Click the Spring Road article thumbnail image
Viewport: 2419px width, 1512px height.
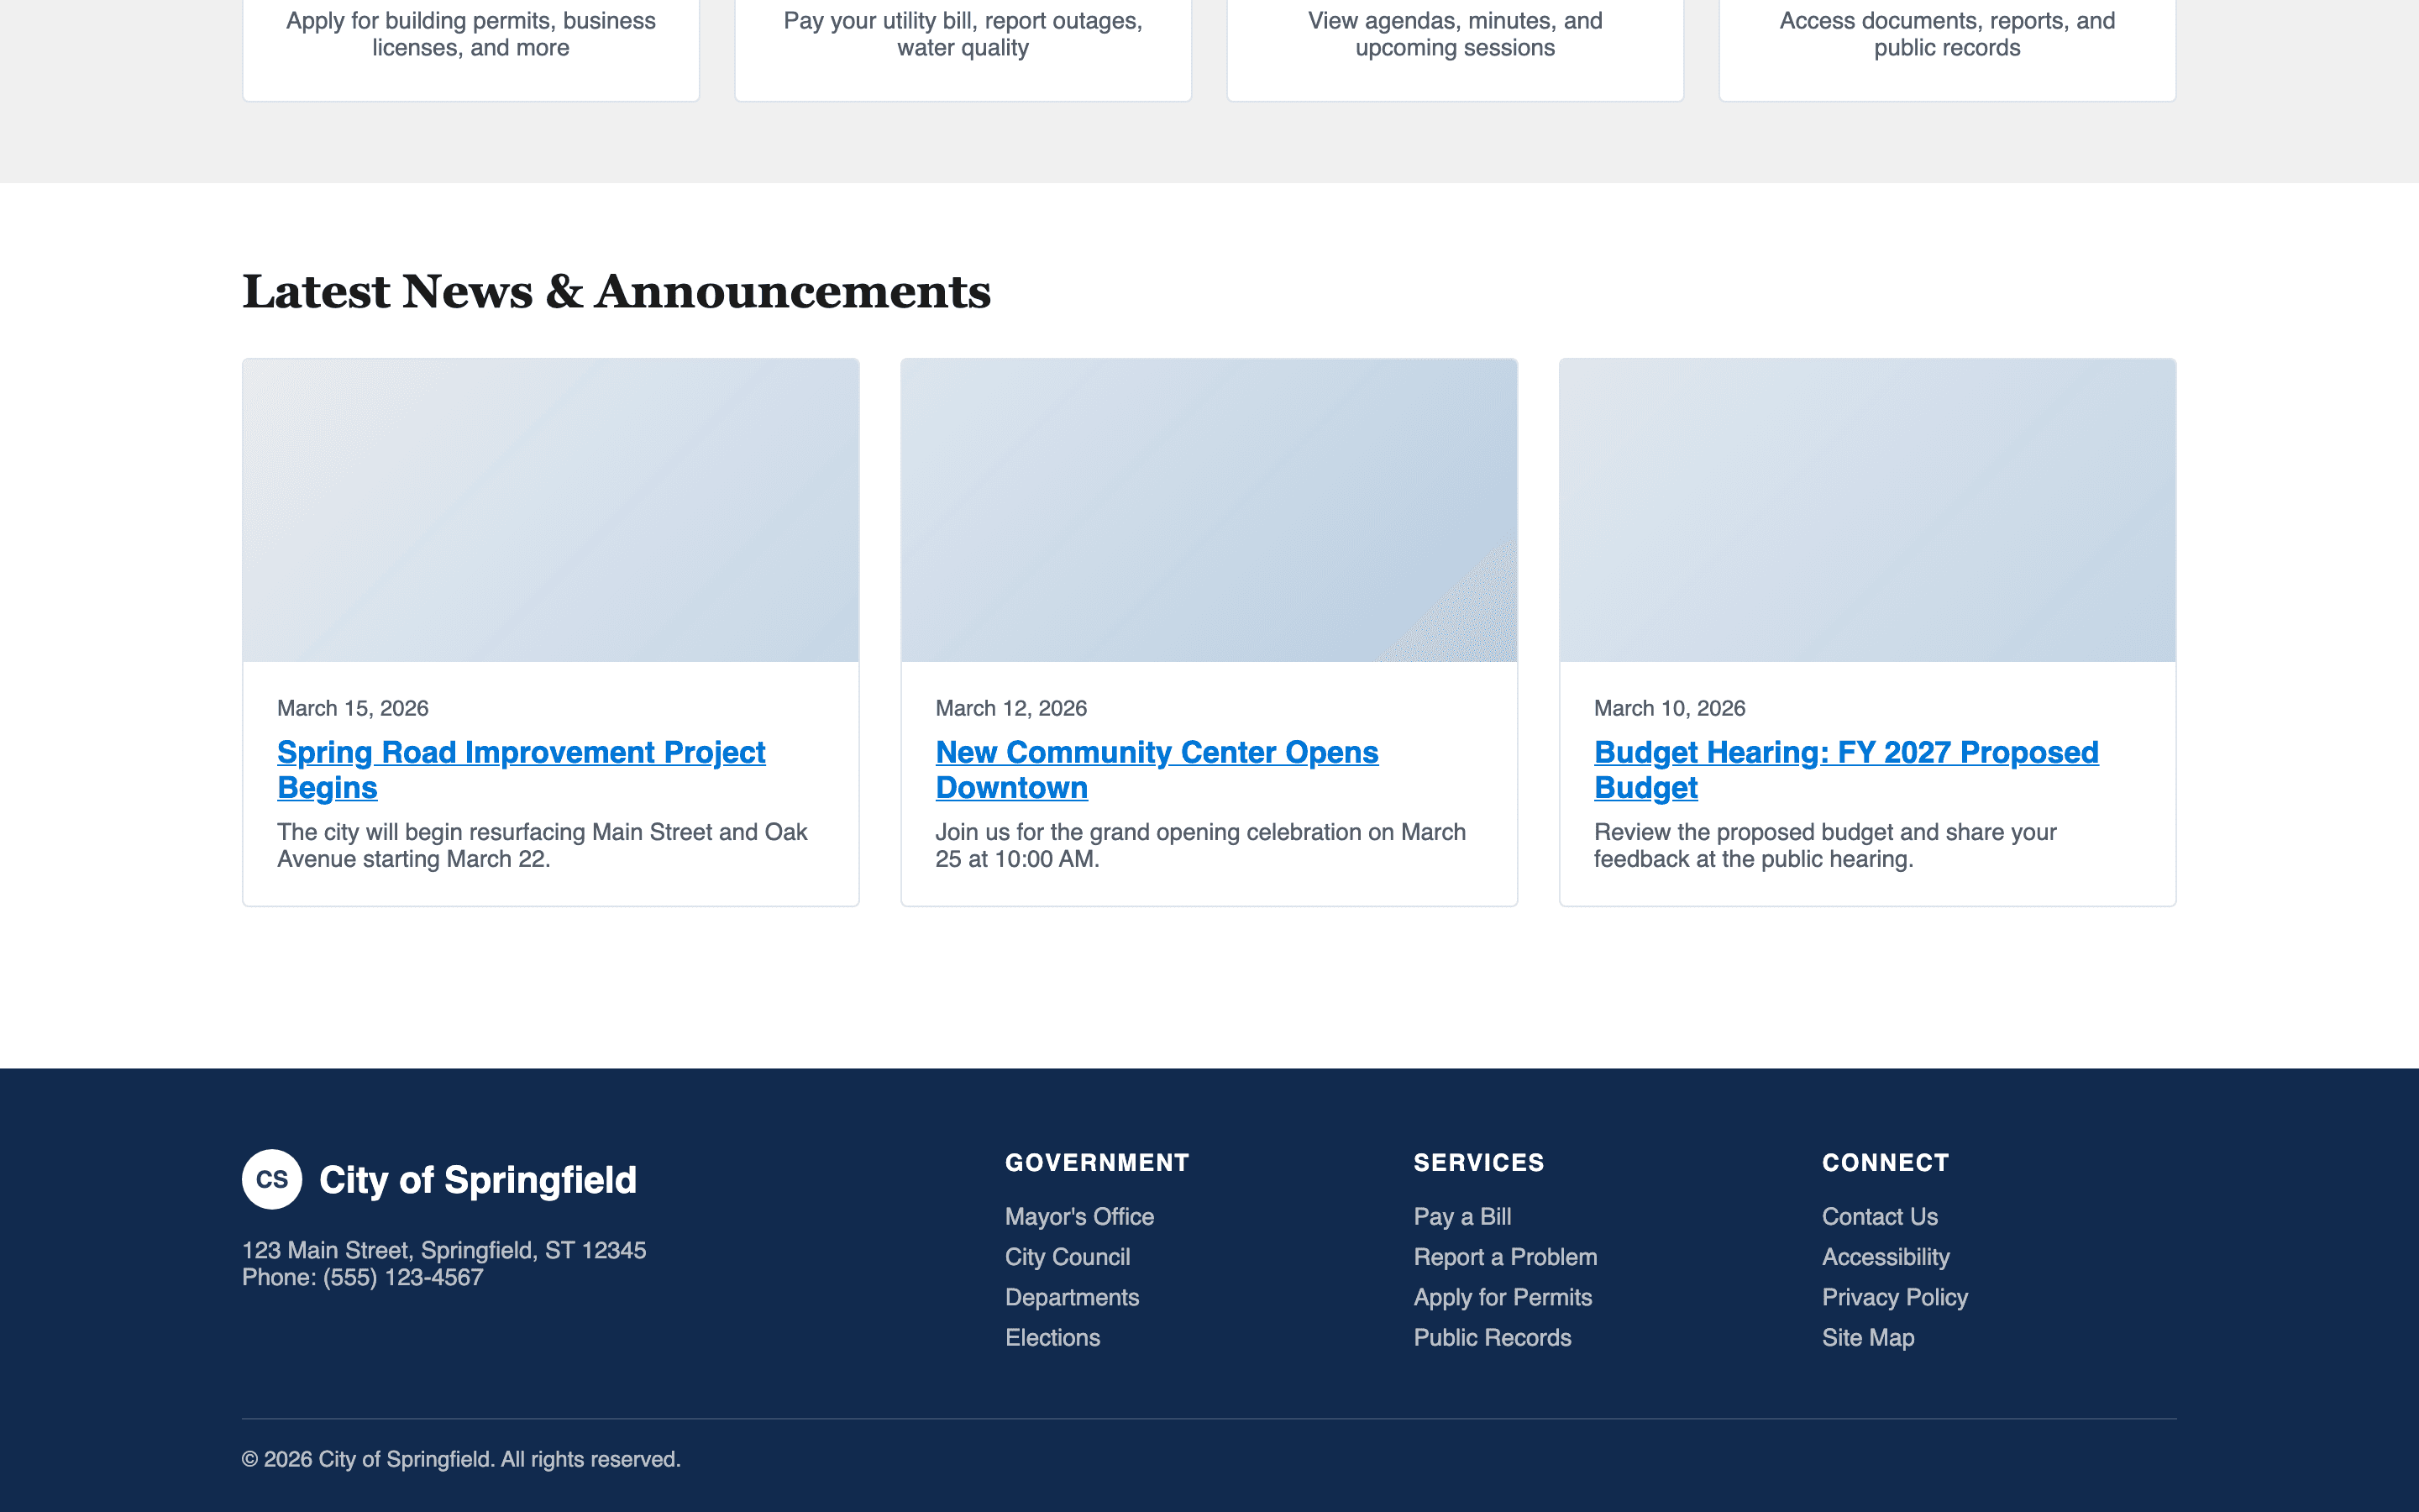(550, 510)
